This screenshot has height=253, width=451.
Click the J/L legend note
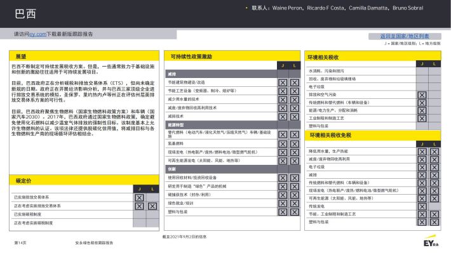click(x=412, y=44)
